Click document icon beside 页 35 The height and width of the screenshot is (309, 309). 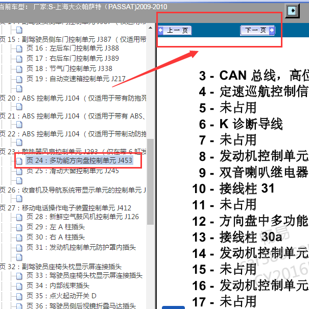click(x=19, y=296)
